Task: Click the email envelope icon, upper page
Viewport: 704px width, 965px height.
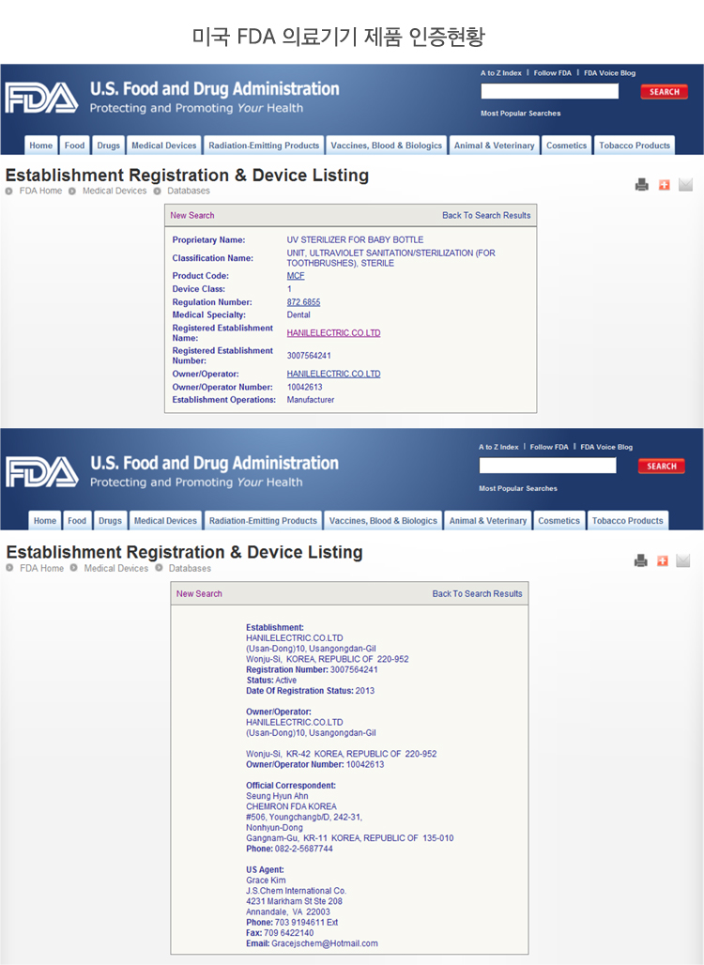Action: [685, 185]
